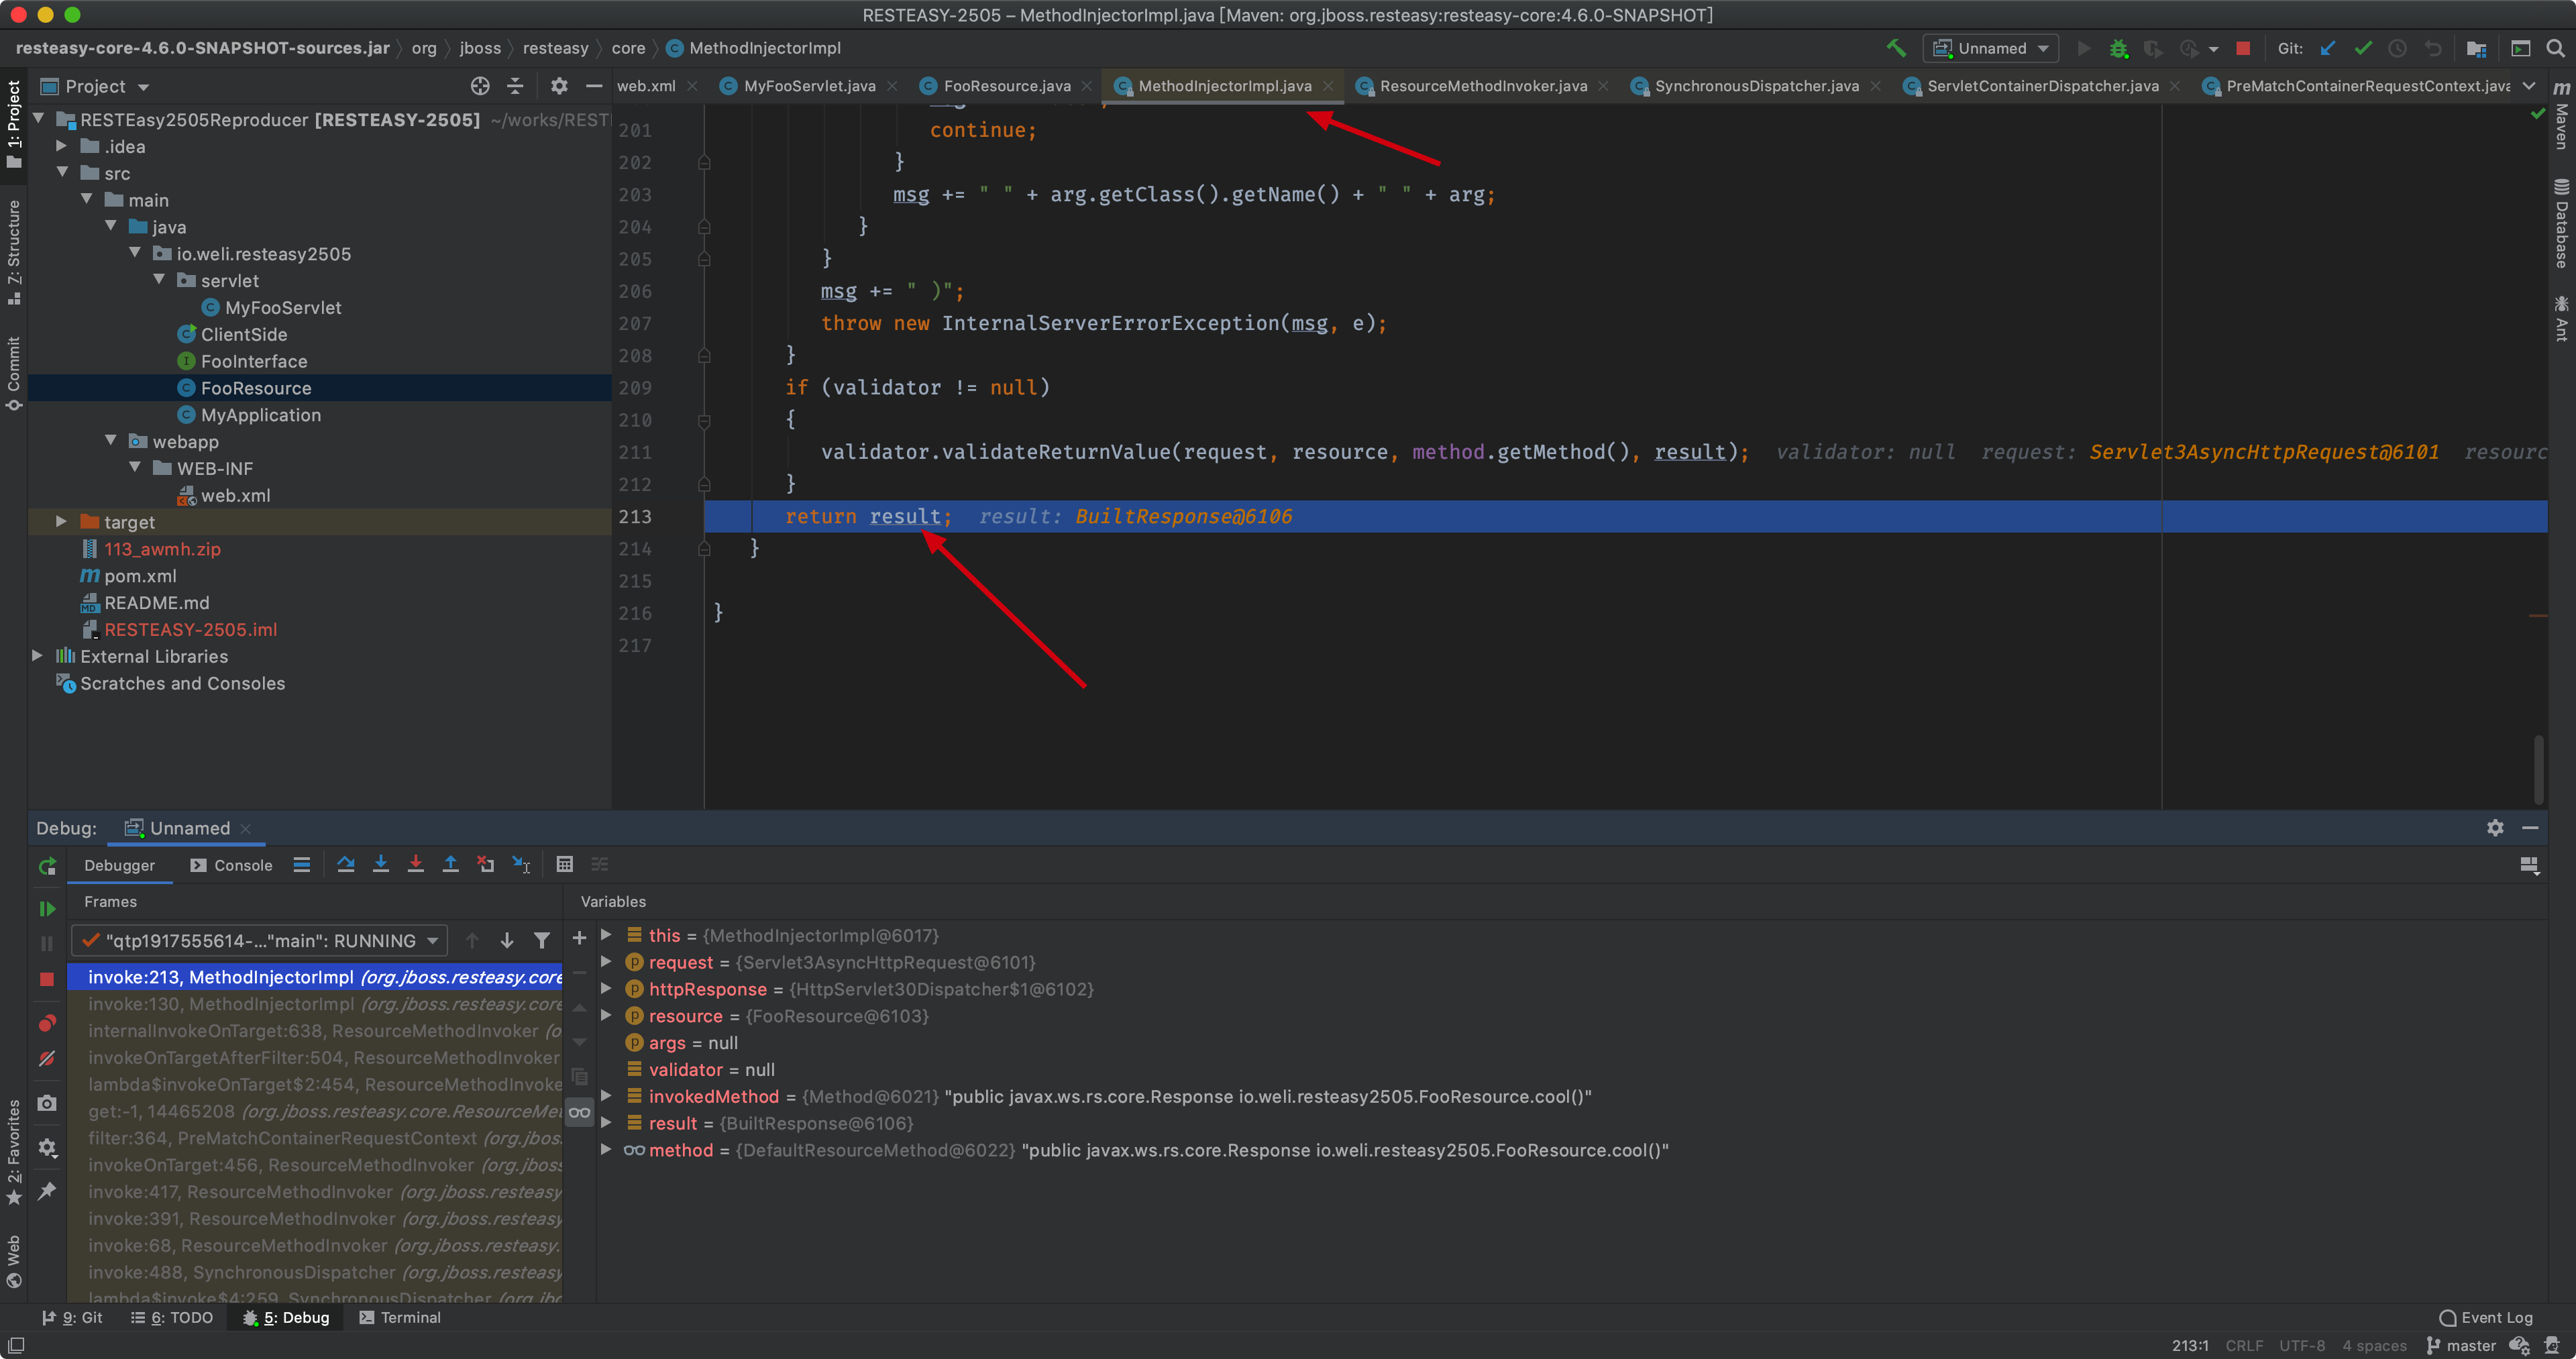Screen dimensions: 2576x1359
Task: Rerun the debug session with green arrow
Action: point(47,866)
